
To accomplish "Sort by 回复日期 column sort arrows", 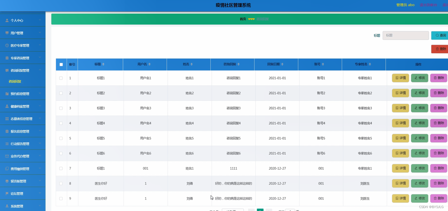I will pos(282,64).
